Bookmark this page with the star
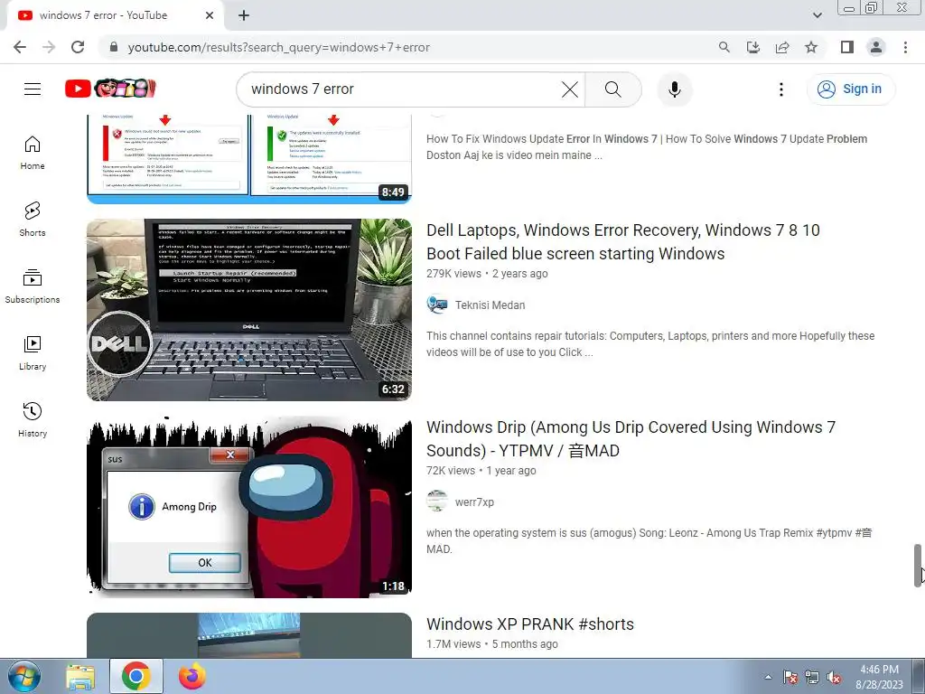The width and height of the screenshot is (925, 694). tap(811, 47)
